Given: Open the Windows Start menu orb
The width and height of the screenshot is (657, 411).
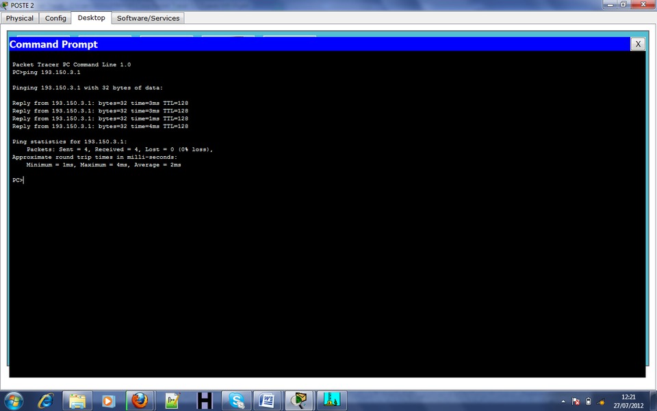Looking at the screenshot, I should [14, 401].
